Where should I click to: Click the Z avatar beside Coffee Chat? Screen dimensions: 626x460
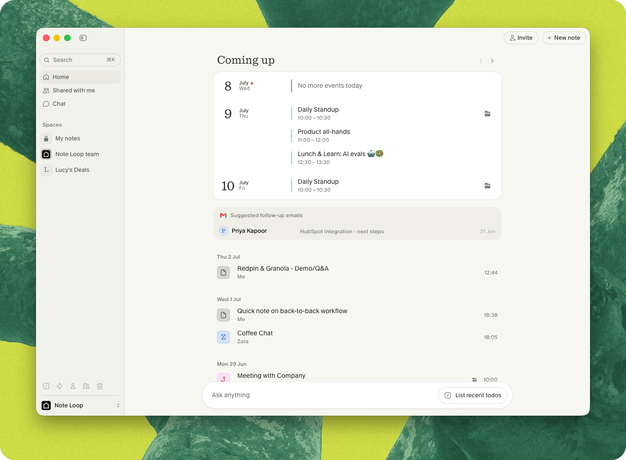pyautogui.click(x=223, y=337)
